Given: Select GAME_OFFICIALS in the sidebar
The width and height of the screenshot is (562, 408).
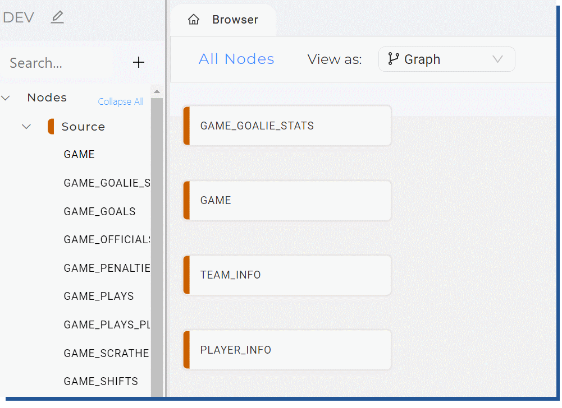Looking at the screenshot, I should (x=107, y=239).
